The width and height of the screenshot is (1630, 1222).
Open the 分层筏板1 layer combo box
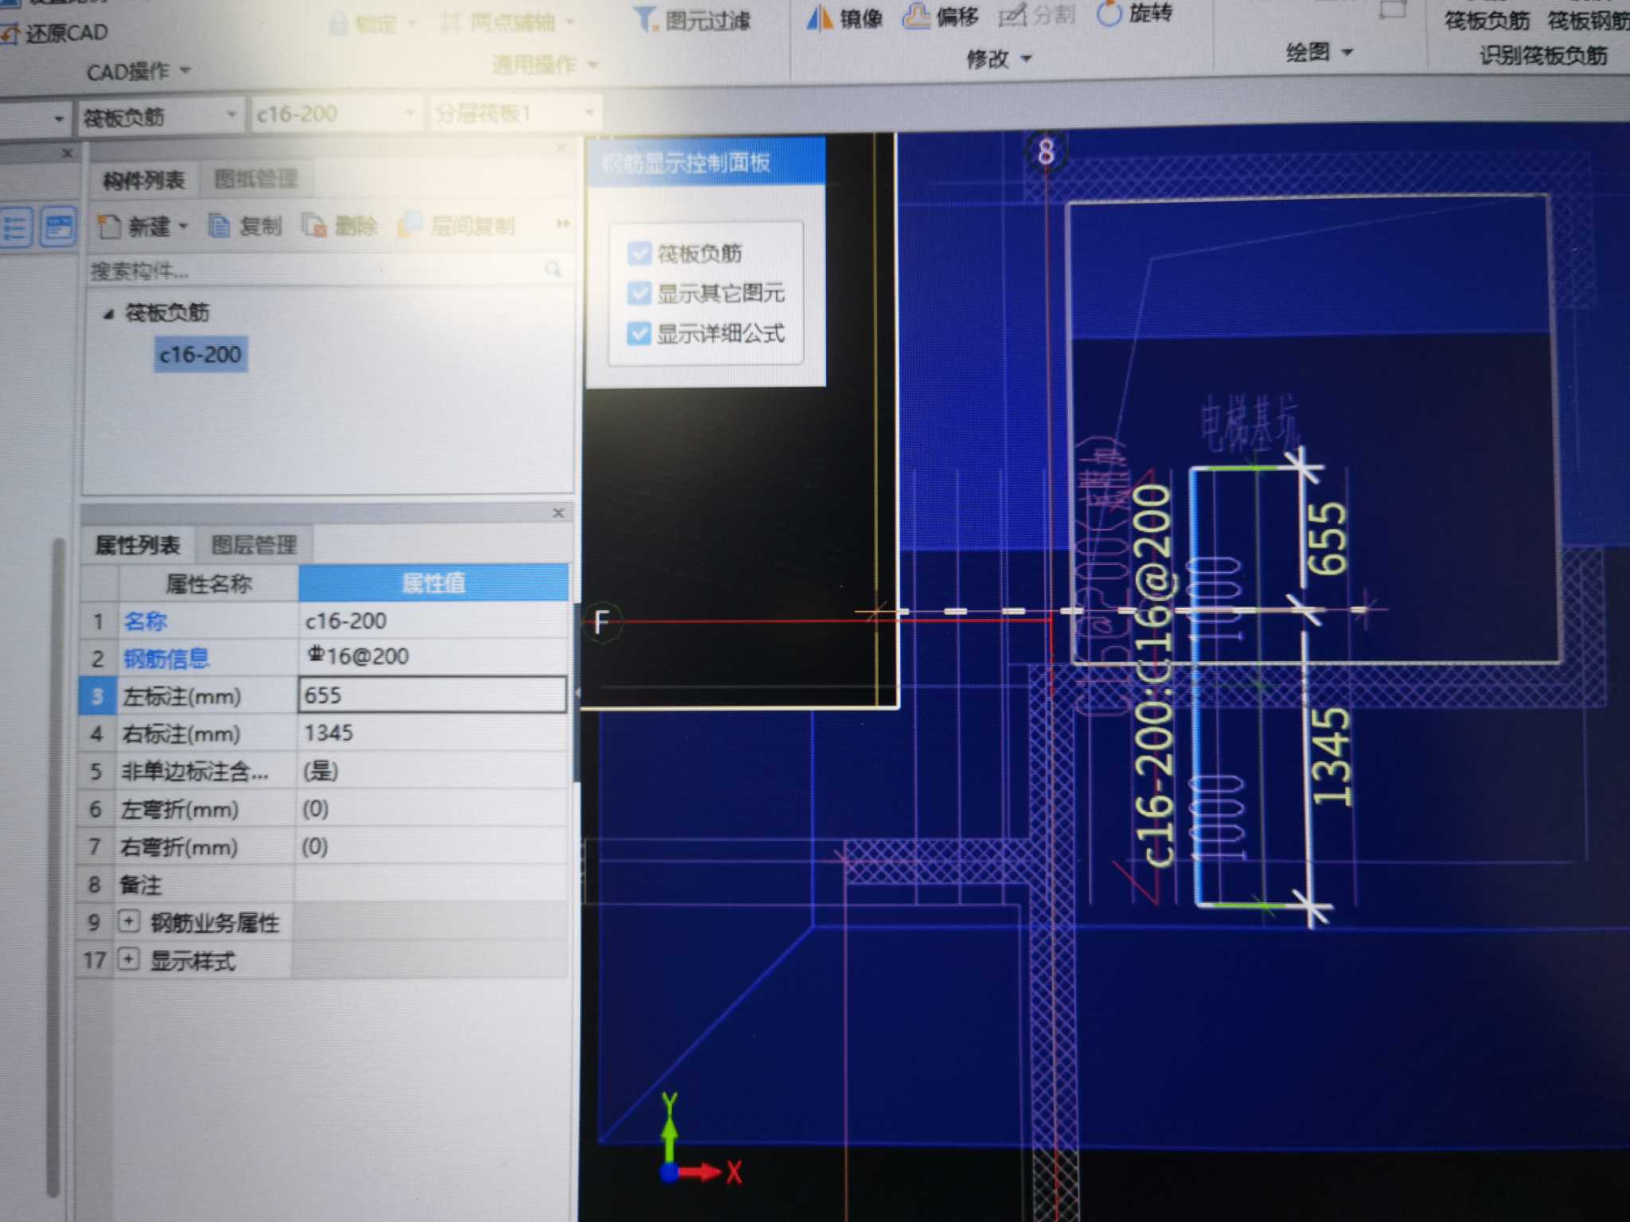pyautogui.click(x=515, y=114)
